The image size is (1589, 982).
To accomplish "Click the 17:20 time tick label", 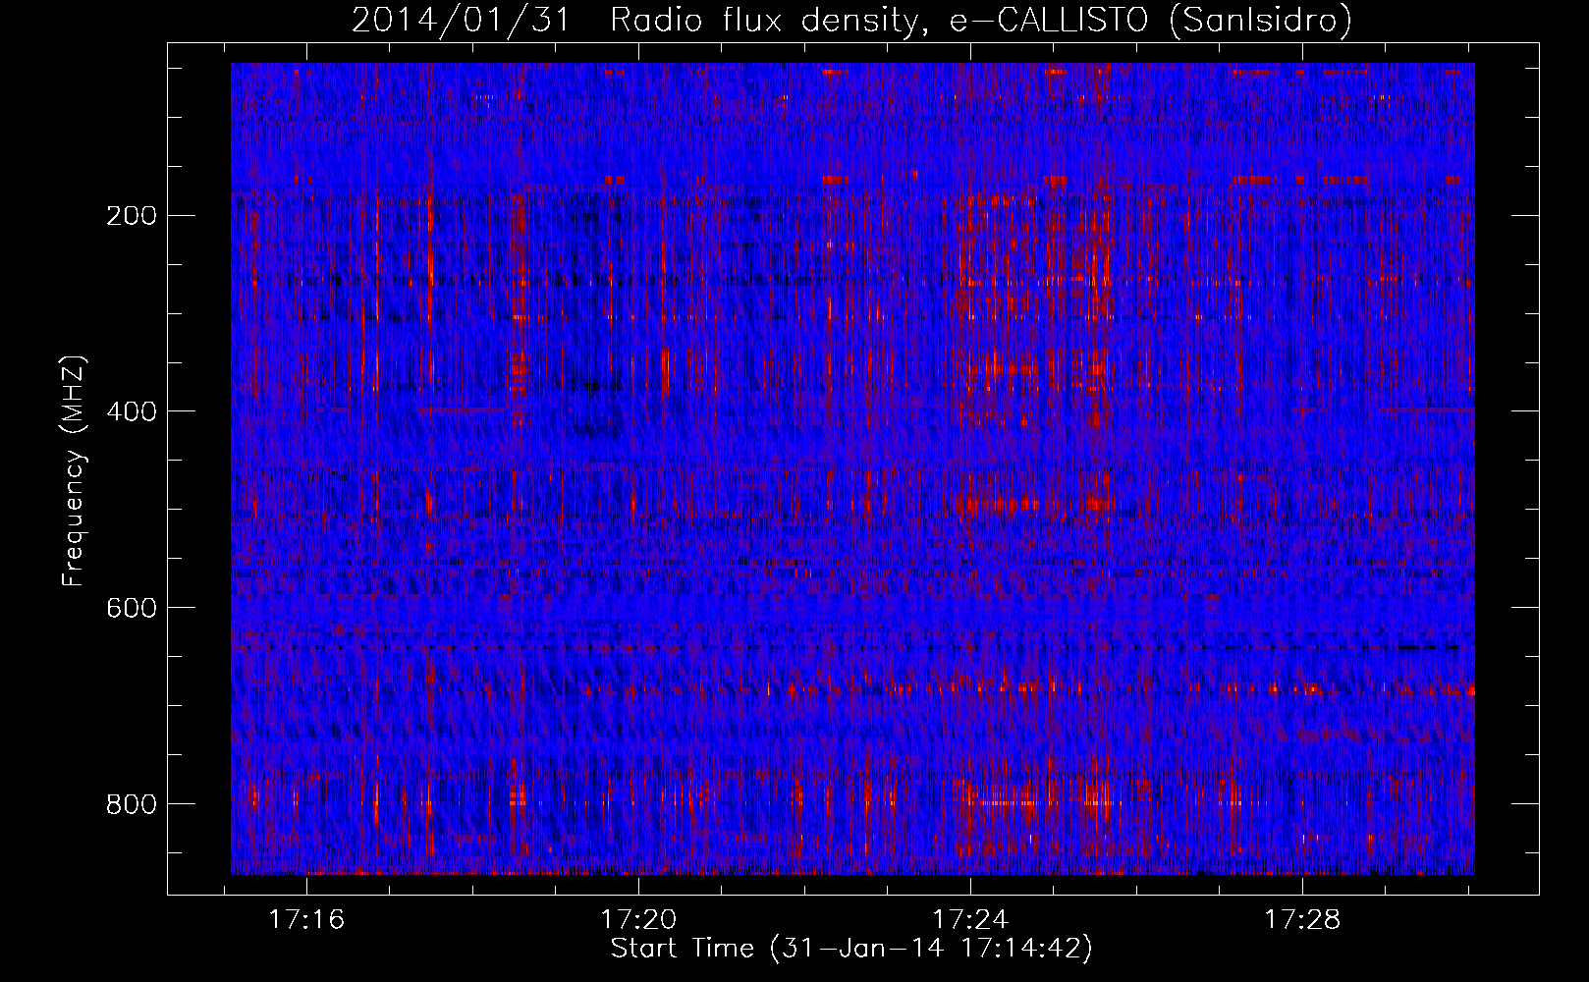I will (639, 920).
